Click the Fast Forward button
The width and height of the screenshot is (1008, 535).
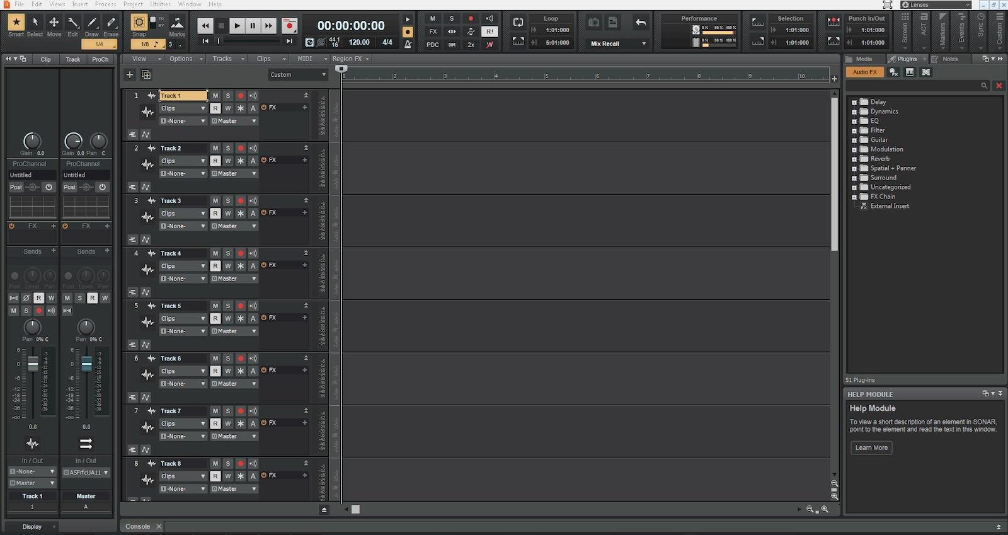coord(269,26)
